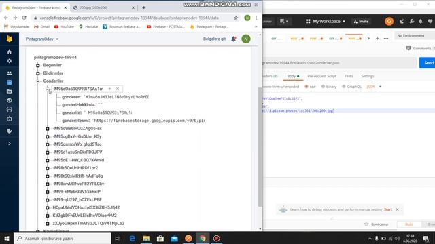Open YouTube bookmark
The image size is (435, 244).
(x=65, y=27)
